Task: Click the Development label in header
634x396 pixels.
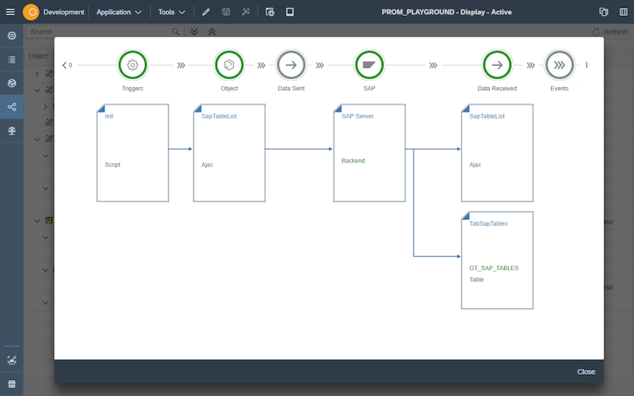Action: (63, 12)
